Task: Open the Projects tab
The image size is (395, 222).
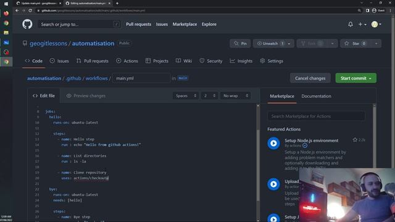Action: tap(157, 61)
